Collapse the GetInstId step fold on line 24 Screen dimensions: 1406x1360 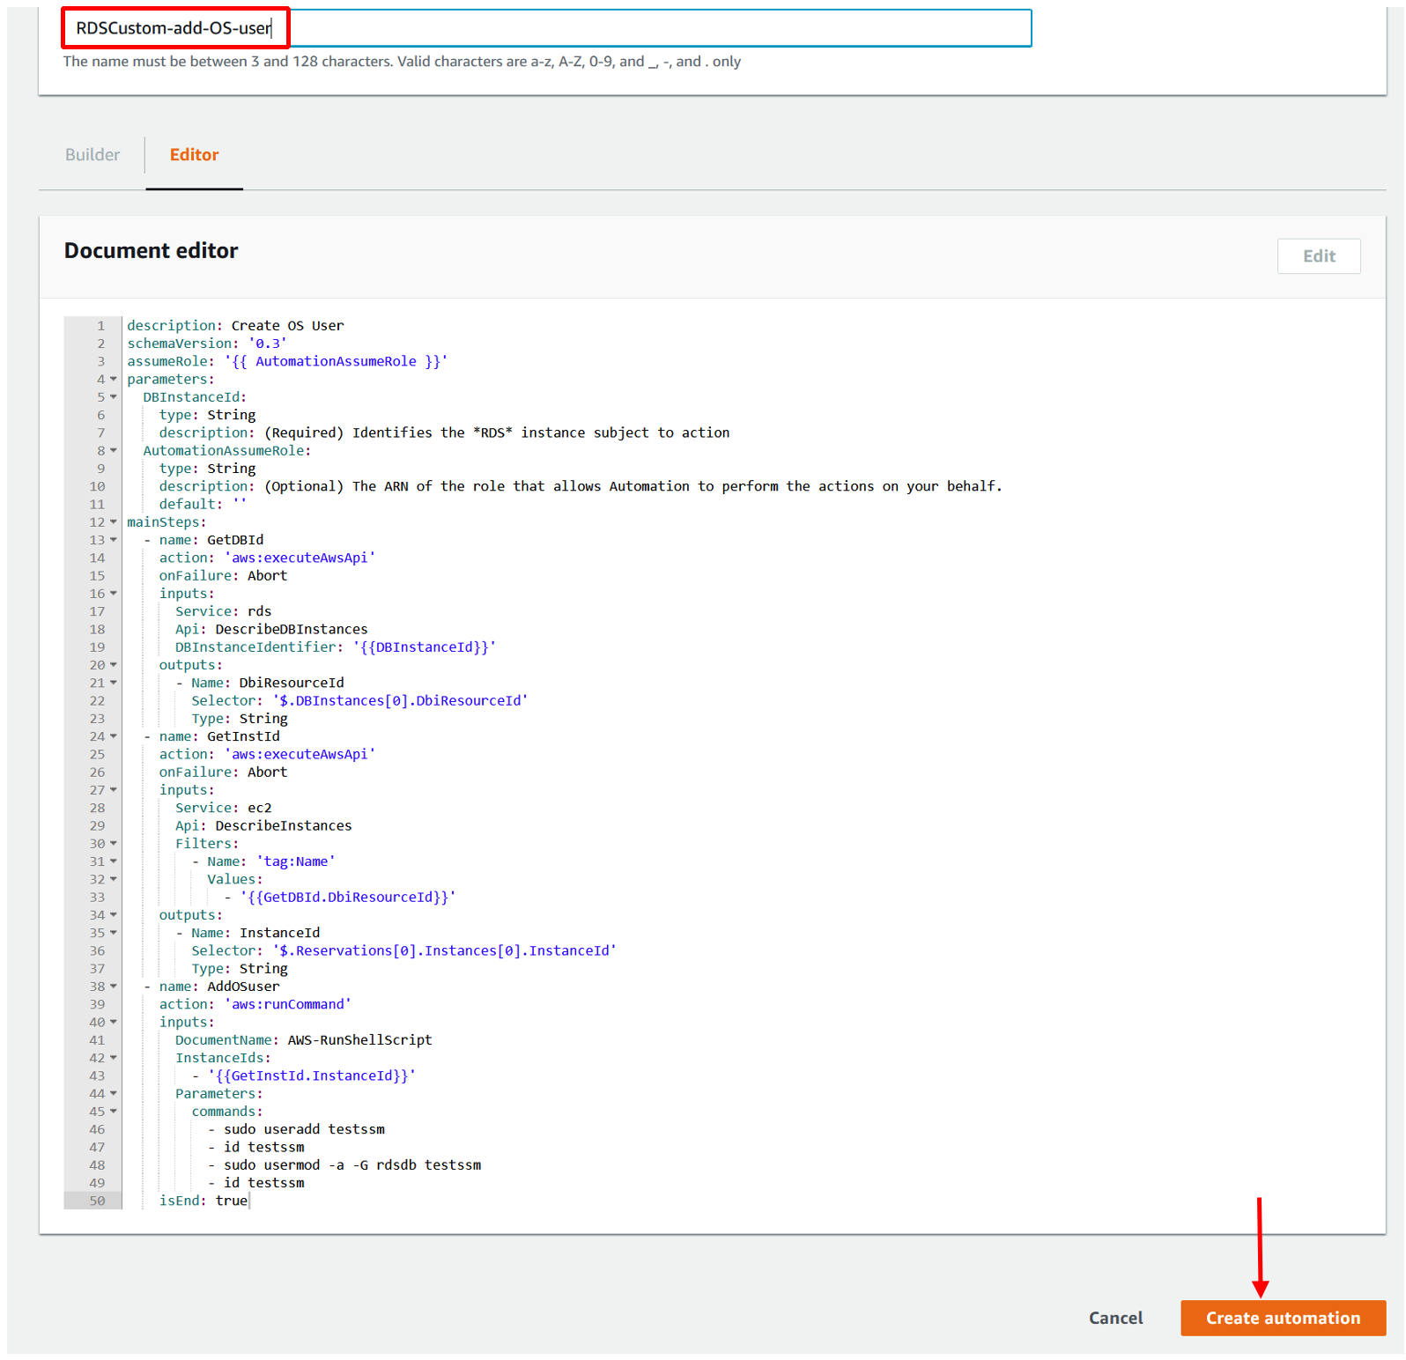pos(114,736)
